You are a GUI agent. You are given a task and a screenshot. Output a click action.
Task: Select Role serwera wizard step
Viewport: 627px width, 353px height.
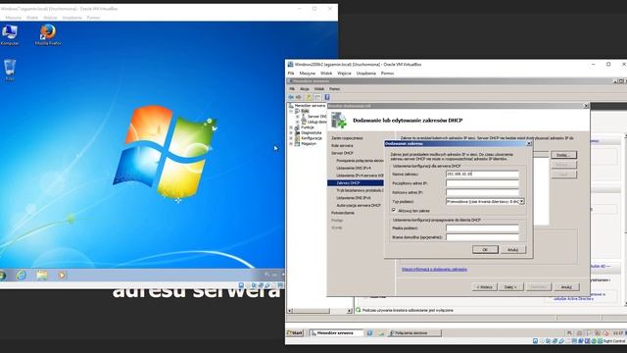[342, 146]
